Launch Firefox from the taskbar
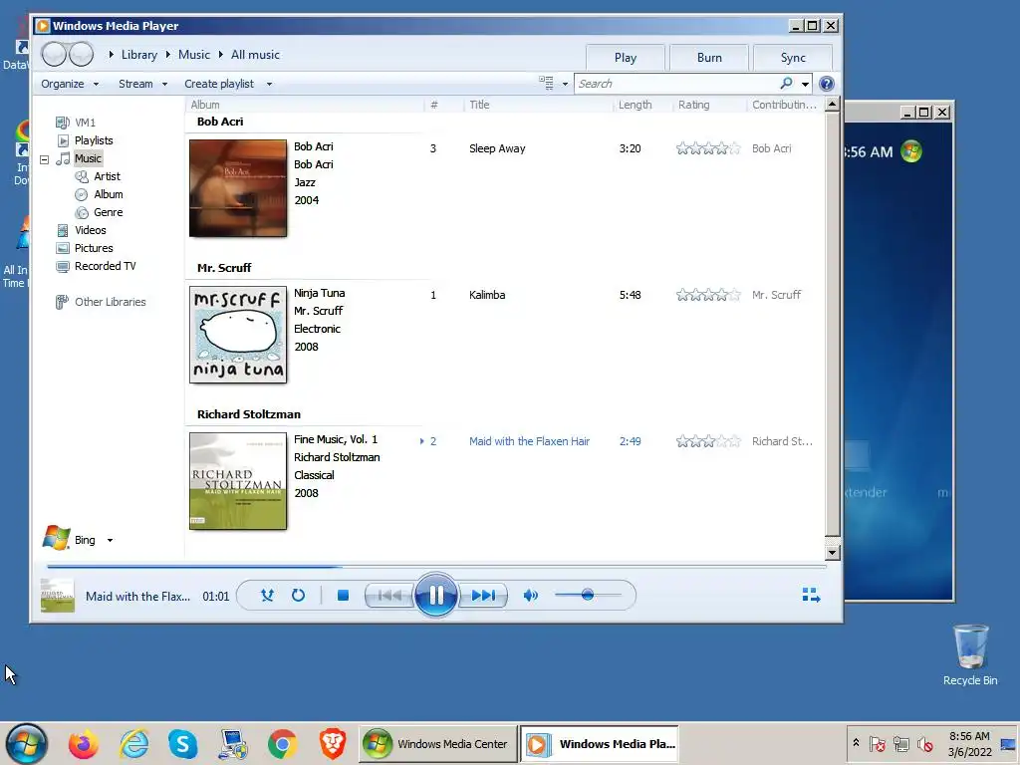The width and height of the screenshot is (1020, 765). tap(84, 743)
